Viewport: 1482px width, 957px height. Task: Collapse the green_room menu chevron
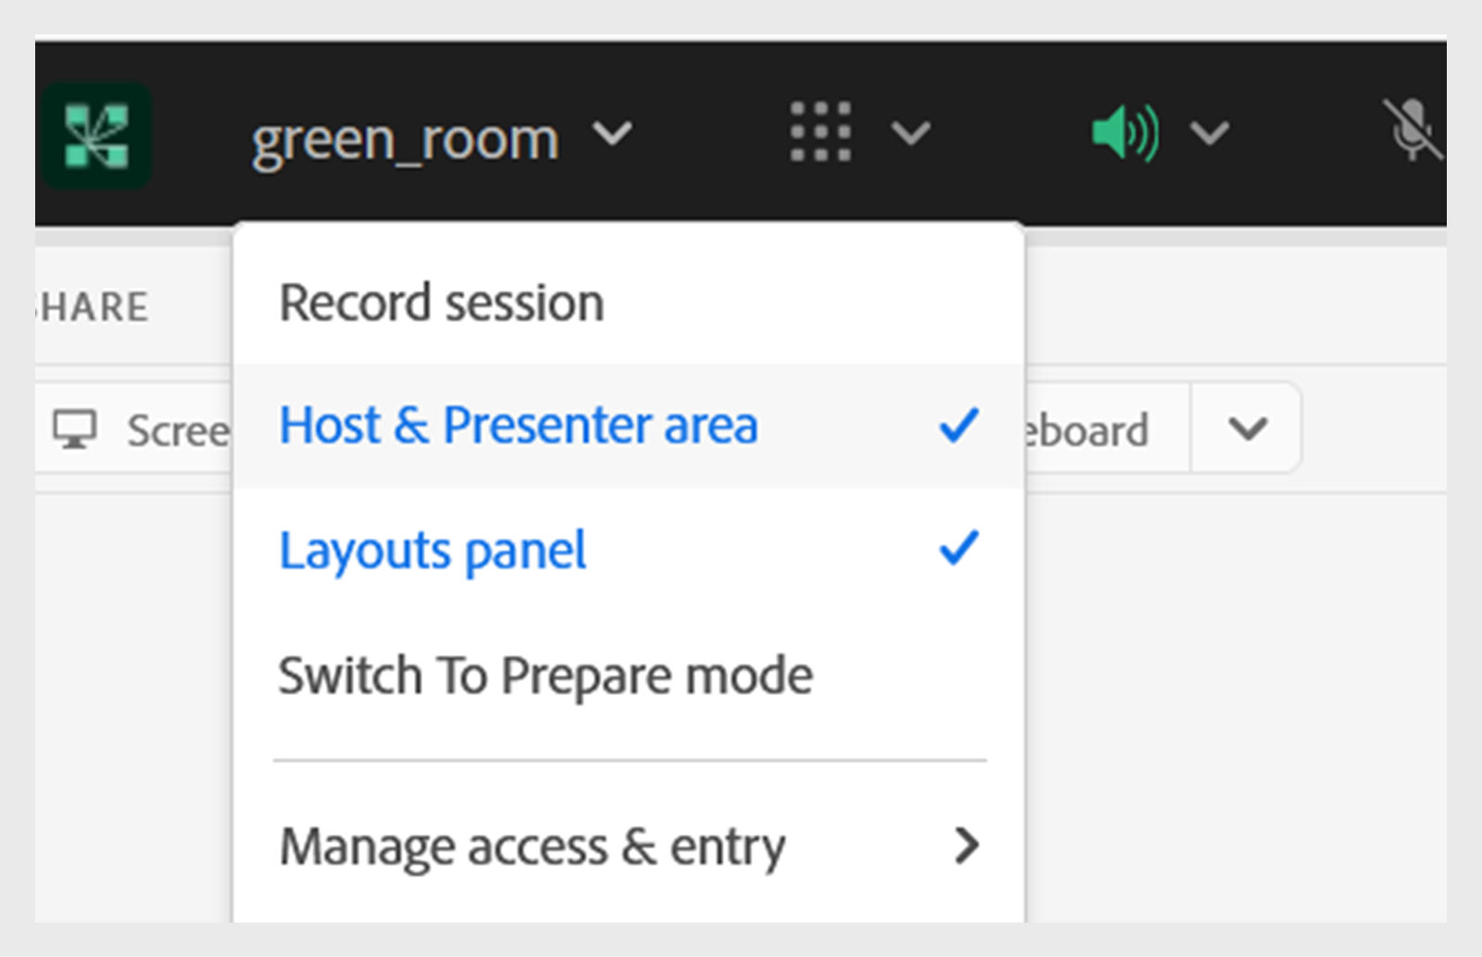[612, 134]
